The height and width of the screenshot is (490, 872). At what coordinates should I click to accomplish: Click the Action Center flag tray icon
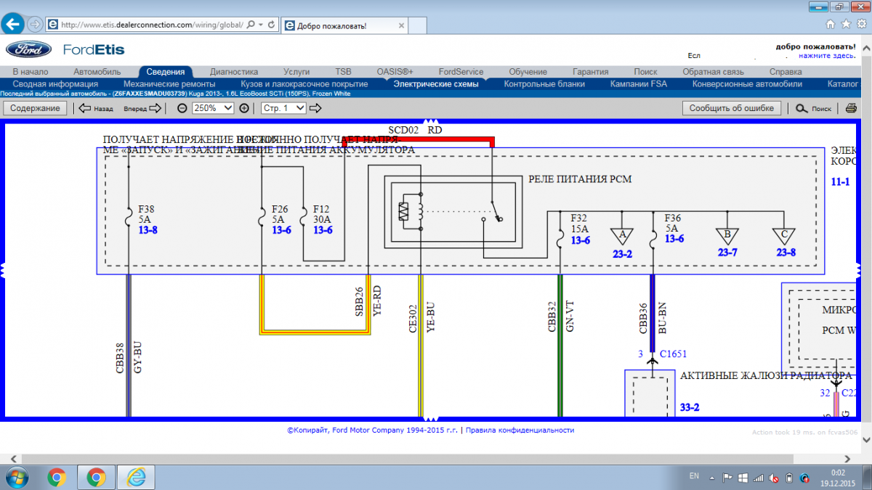click(727, 478)
